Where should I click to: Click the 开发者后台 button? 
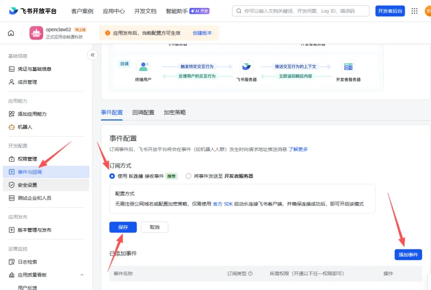(x=390, y=11)
